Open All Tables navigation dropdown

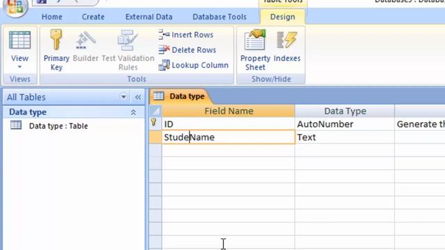(x=124, y=97)
